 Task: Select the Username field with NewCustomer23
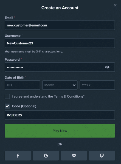[x=60, y=43]
